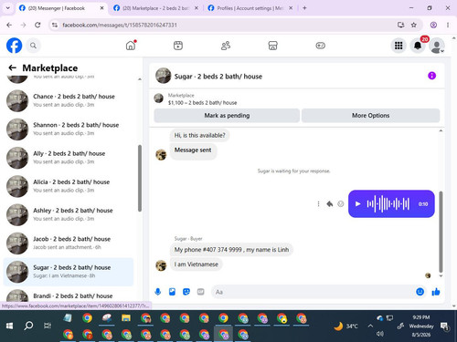This screenshot has height=342, width=457.
Task: Choose a sticker from composer icons
Action: [x=186, y=292]
